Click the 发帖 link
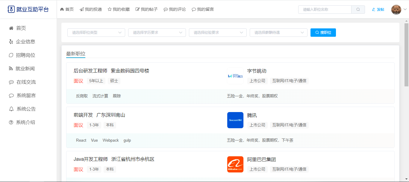This screenshot has width=409, height=182. coord(378,10)
